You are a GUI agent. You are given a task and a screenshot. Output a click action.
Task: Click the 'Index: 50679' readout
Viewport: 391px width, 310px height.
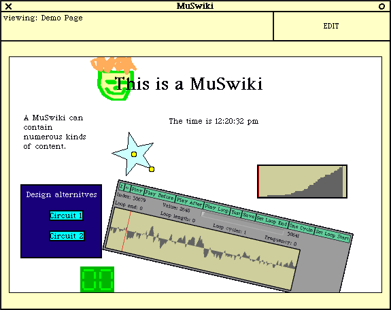click(131, 197)
